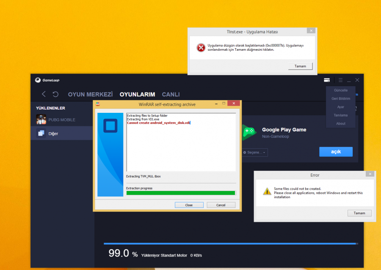Select Ayar from the GameLoop menu
Viewport: 381px width, 270px height.
point(341,107)
